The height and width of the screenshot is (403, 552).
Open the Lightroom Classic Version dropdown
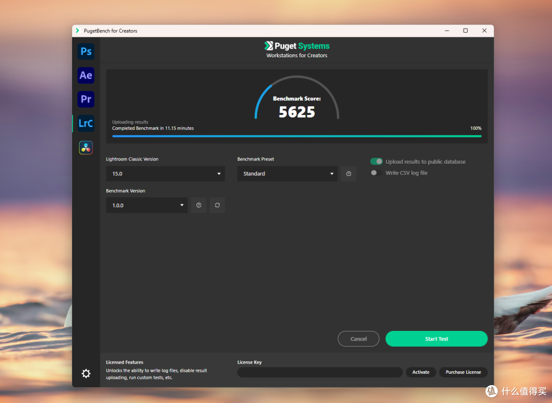(x=166, y=174)
